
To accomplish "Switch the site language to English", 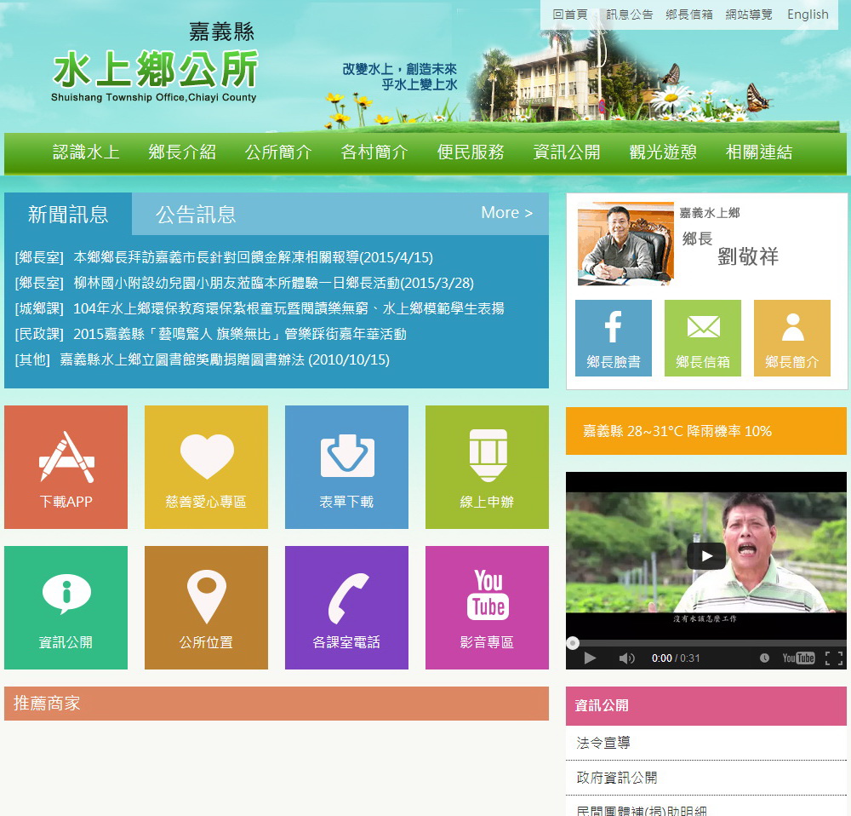I will click(x=807, y=14).
